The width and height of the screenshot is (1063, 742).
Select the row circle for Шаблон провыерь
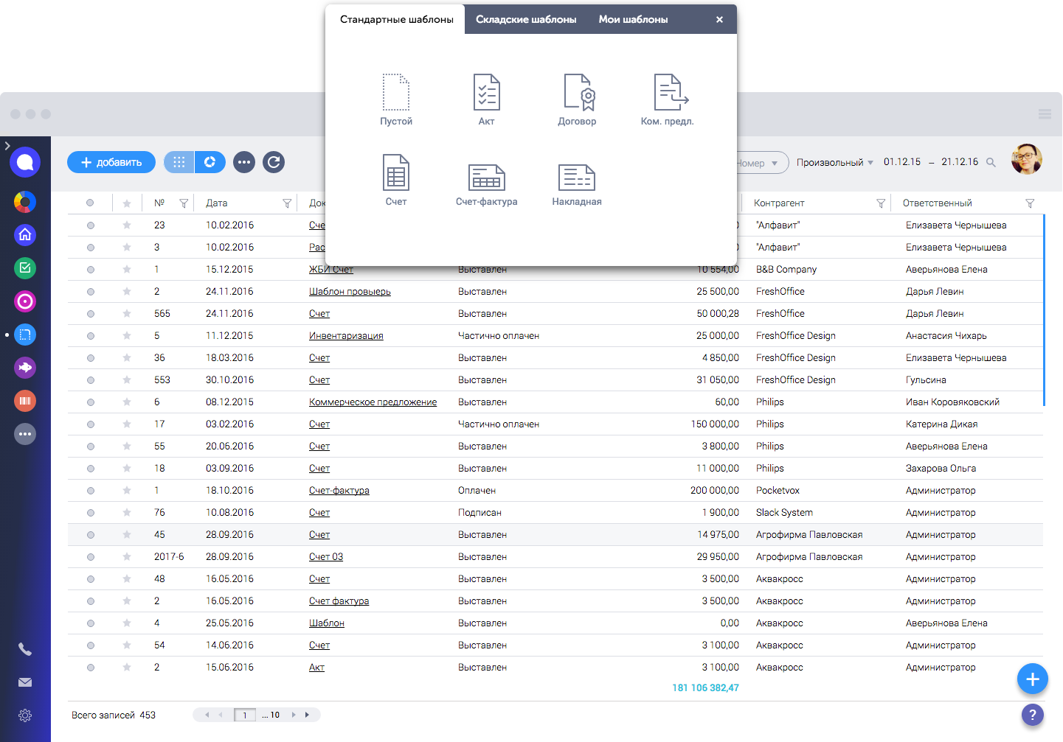[91, 292]
